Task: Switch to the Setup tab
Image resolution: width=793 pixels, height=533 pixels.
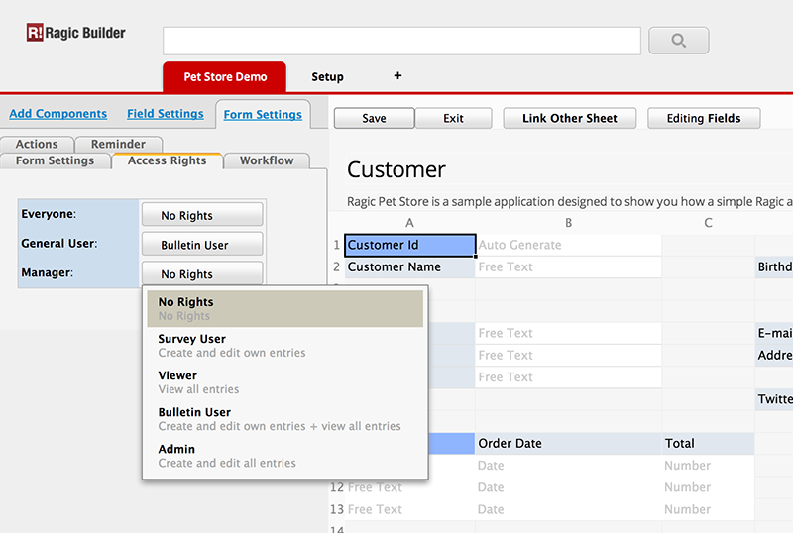Action: coord(327,77)
